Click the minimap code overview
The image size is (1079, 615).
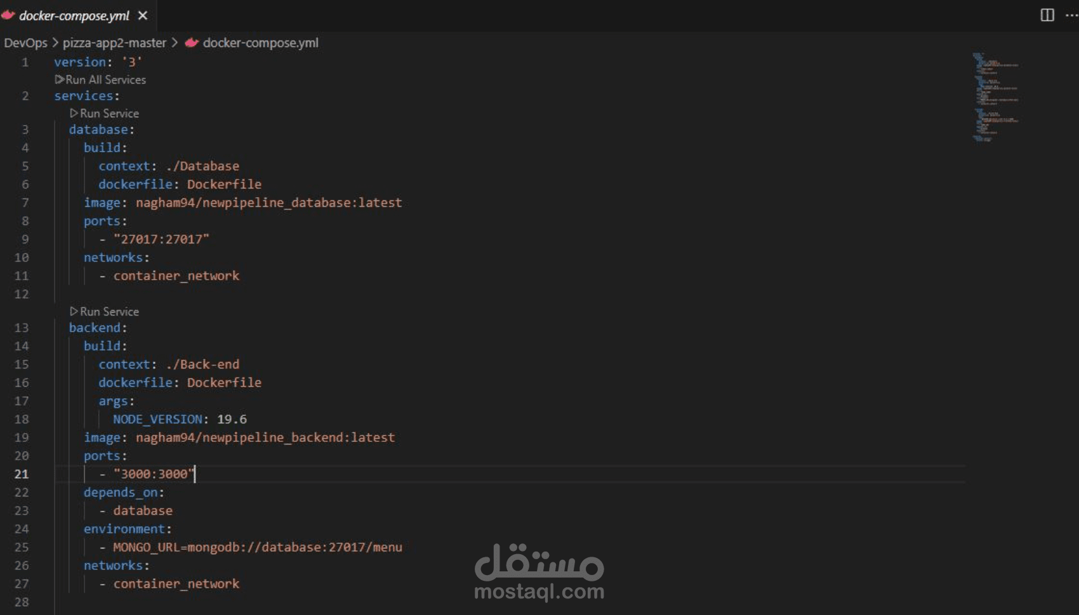(996, 97)
